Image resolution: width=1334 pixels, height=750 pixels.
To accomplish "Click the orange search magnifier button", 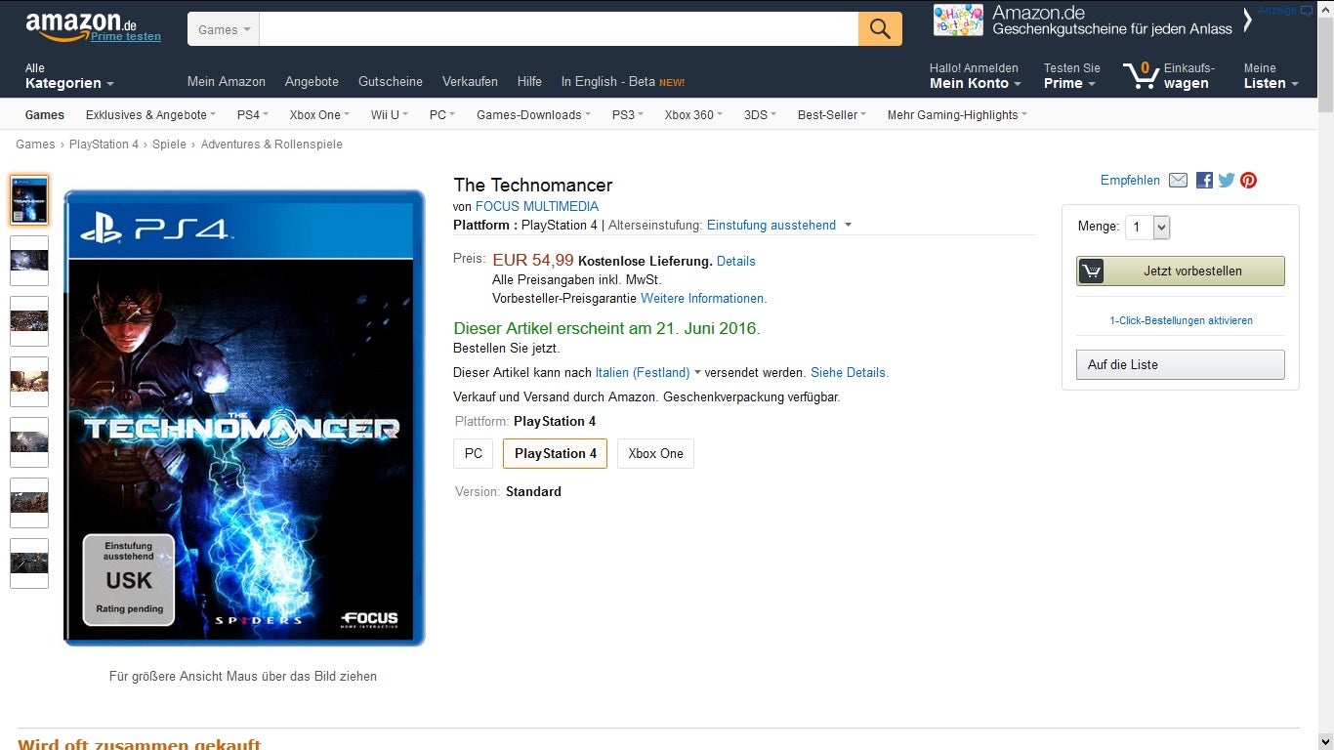I will pos(880,29).
